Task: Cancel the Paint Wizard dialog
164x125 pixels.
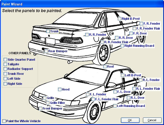Action: point(152,120)
